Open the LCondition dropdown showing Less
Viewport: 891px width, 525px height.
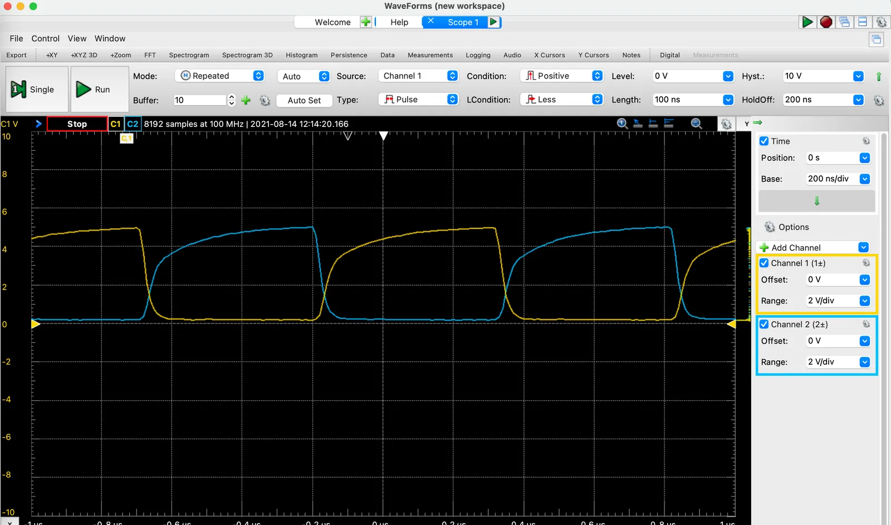click(x=561, y=99)
